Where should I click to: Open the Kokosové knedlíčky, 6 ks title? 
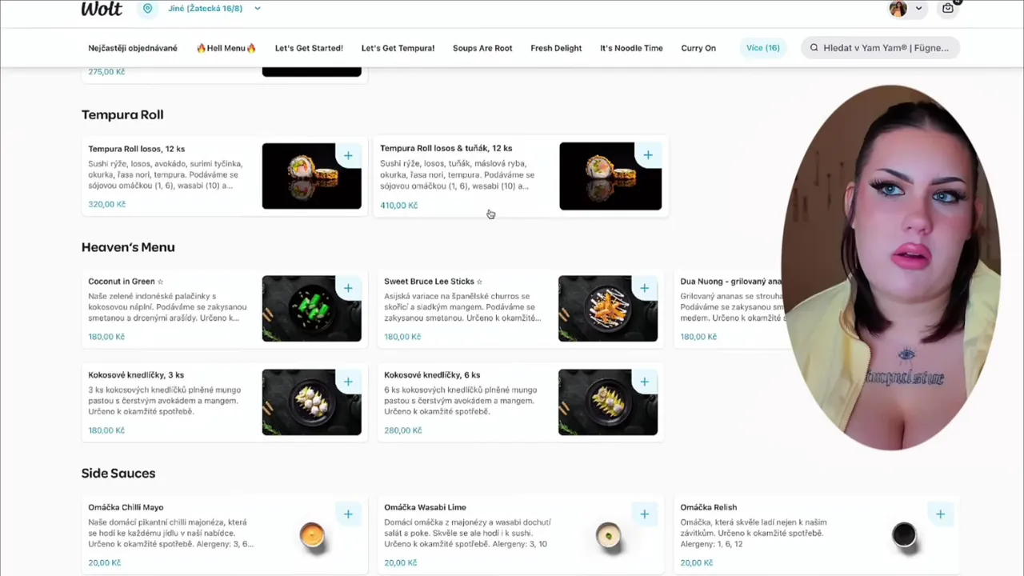[432, 375]
